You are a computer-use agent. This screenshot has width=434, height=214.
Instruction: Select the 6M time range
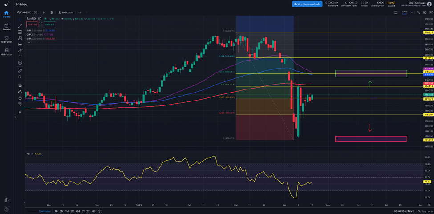click(x=78, y=211)
